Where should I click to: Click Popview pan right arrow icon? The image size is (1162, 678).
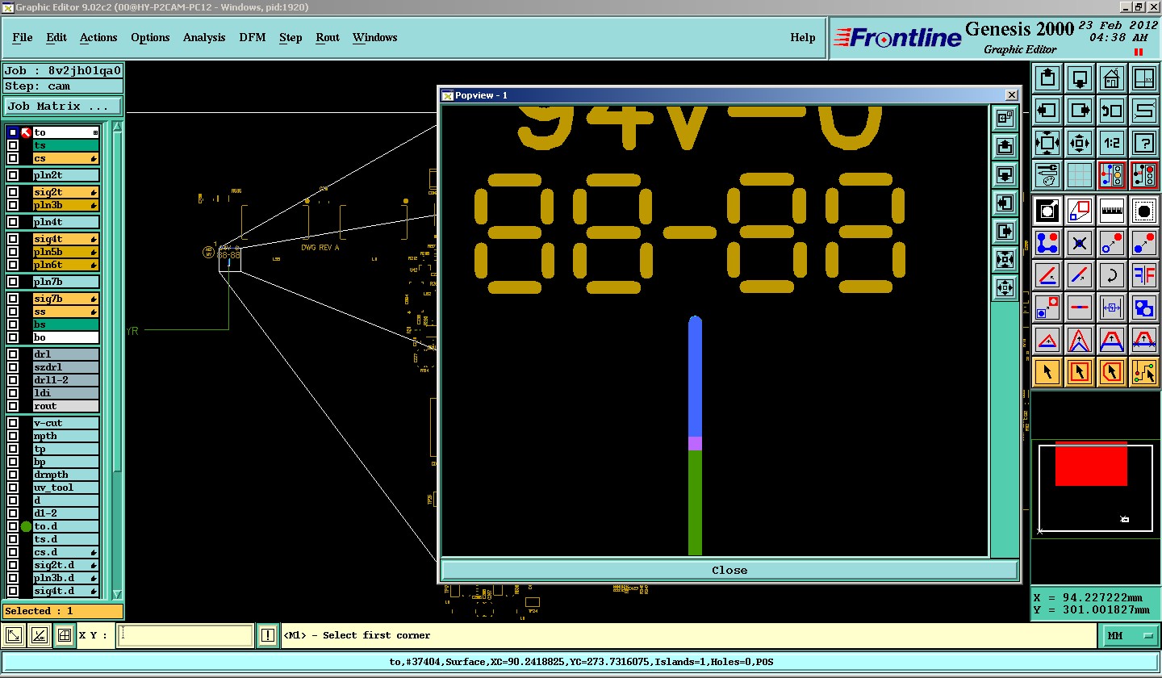click(1005, 231)
